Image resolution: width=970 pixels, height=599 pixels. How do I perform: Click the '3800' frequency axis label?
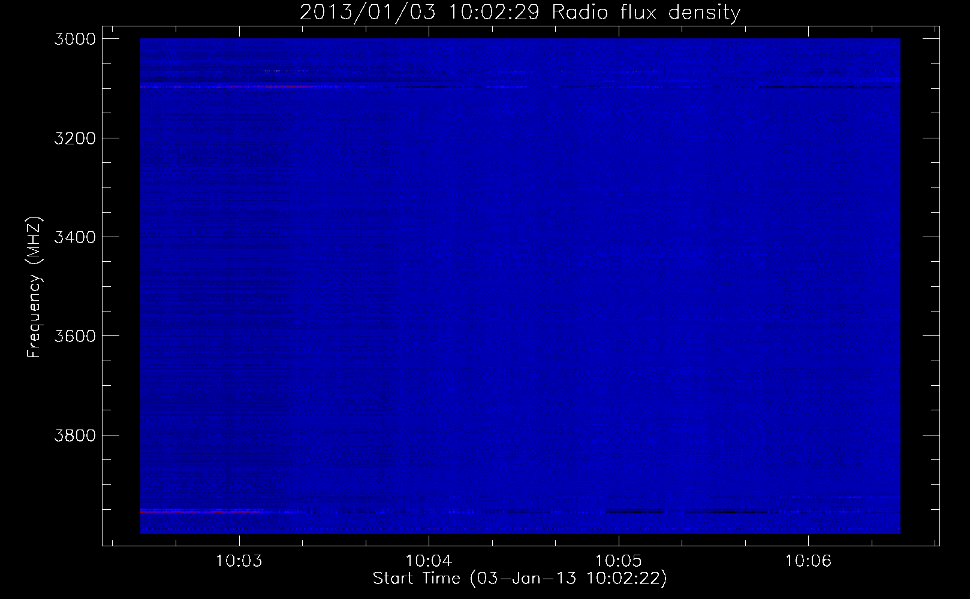pos(75,435)
